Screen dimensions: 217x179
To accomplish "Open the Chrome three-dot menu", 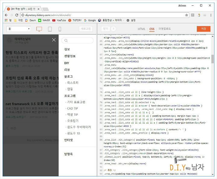I will pos(211,15).
